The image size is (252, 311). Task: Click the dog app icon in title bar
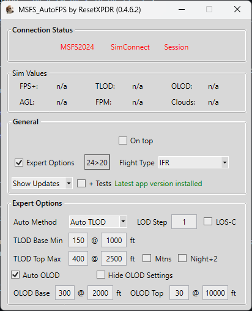pos(10,10)
